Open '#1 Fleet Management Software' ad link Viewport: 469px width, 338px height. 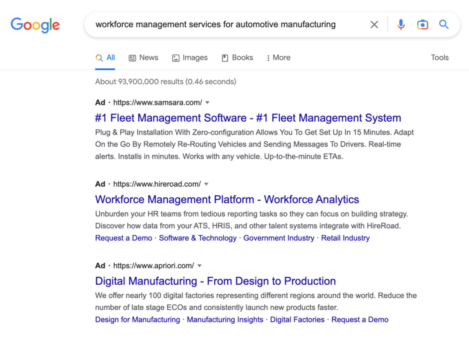248,118
